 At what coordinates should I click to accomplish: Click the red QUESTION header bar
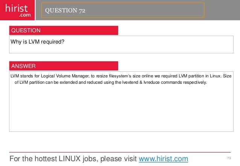tap(64, 30)
